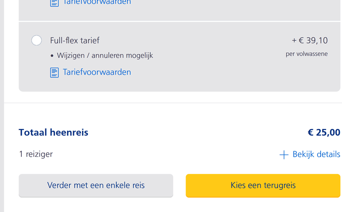Image resolution: width=342 pixels, height=212 pixels.
Task: Click the Full-flex tarief label
Action: pyautogui.click(x=75, y=41)
